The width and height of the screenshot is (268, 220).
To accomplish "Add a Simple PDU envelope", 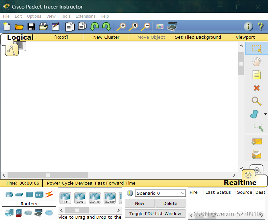I will pos(257,141).
